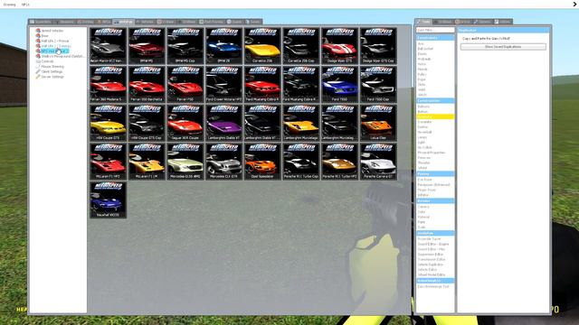The height and width of the screenshot is (325, 579).
Task: Switch to the Spawnlists tab
Action: coord(41,22)
